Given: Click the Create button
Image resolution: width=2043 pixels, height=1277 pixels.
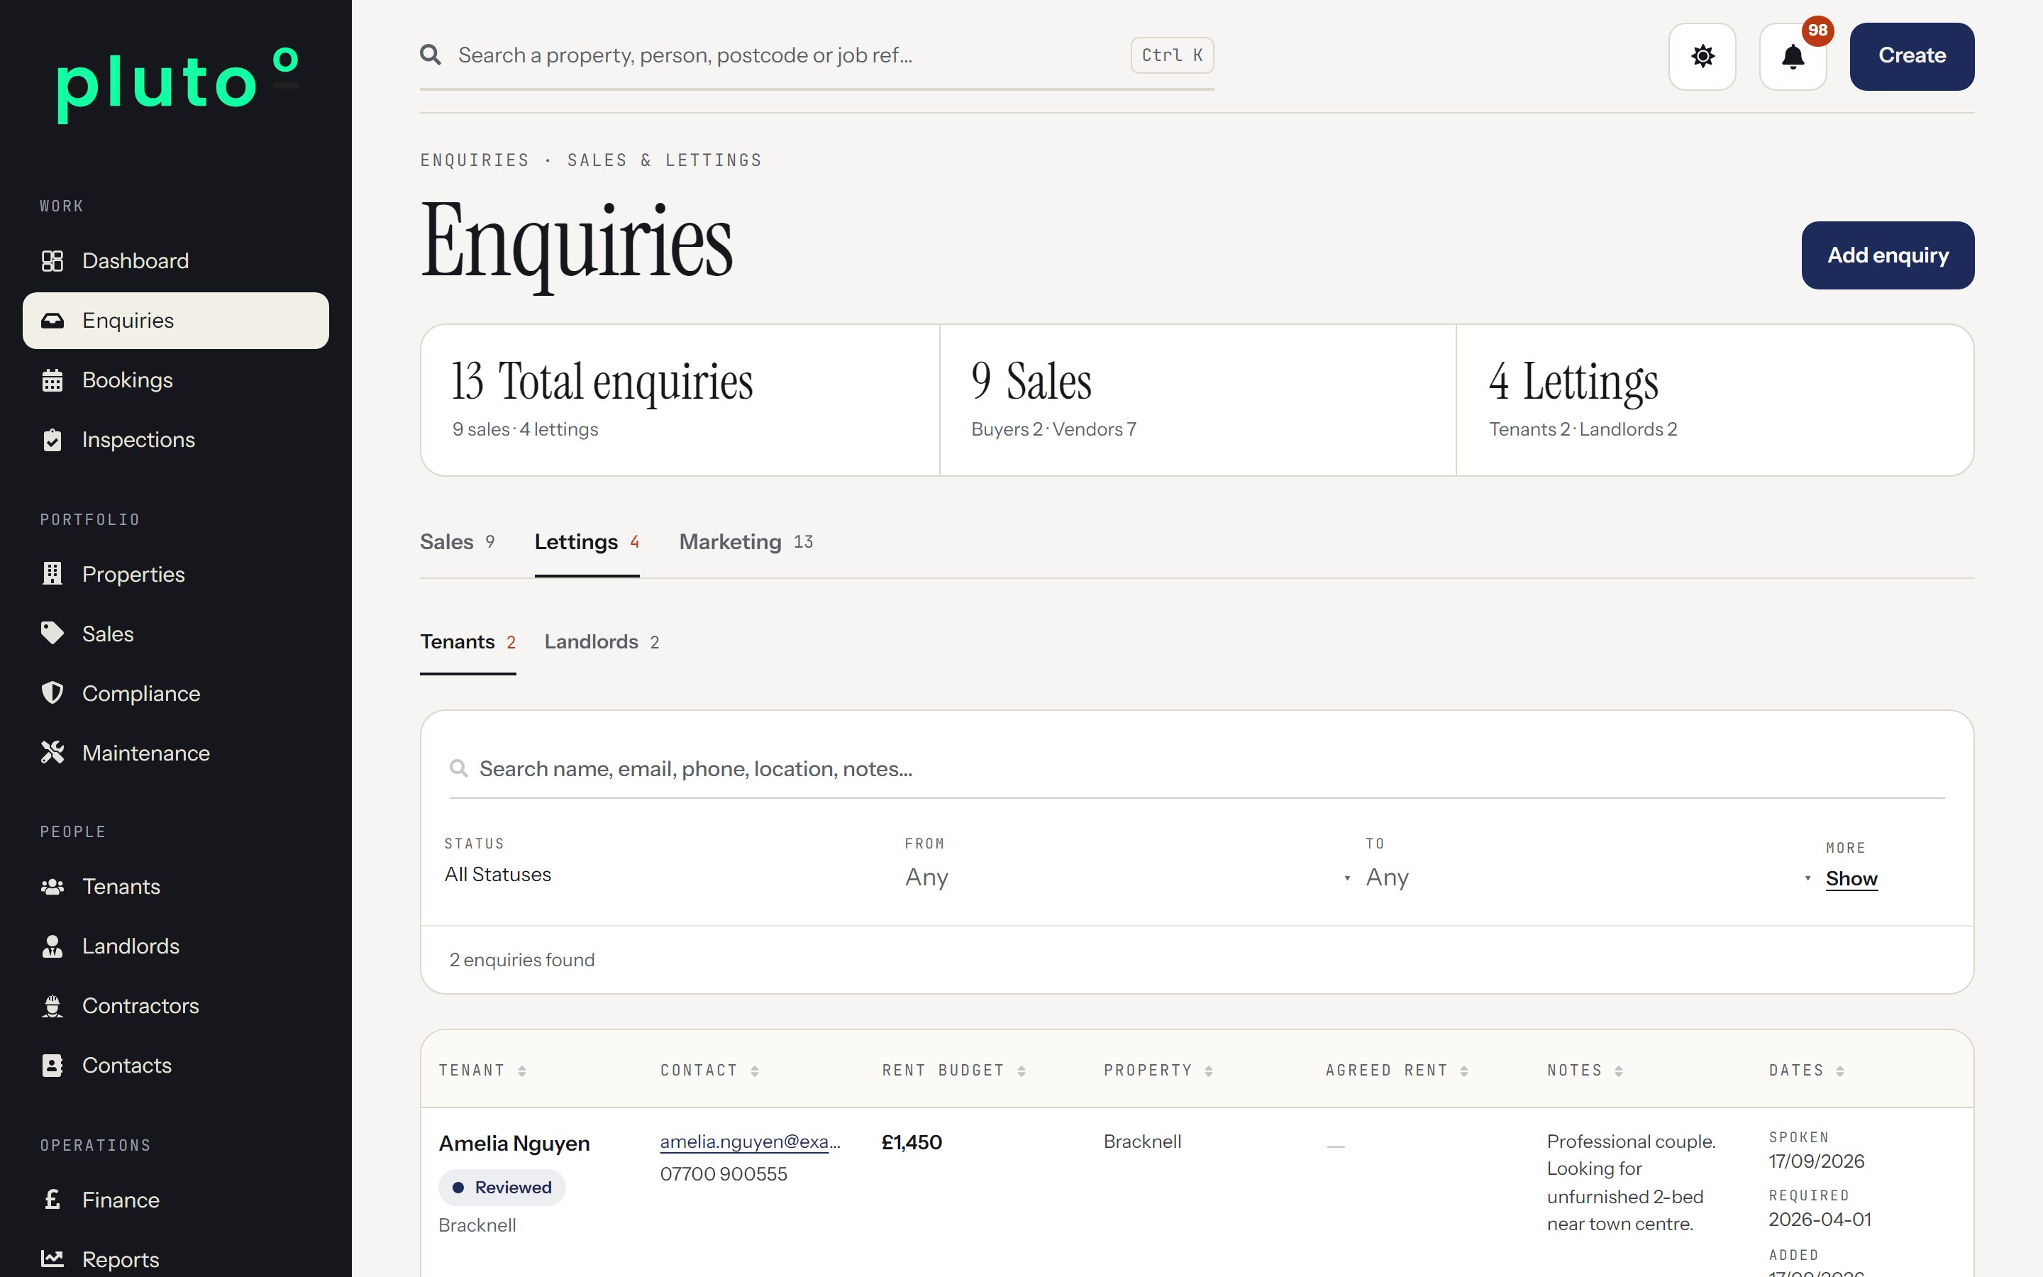Looking at the screenshot, I should tap(1911, 57).
